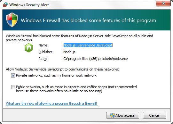
Task: Cancel the Windows Security Alert dialog
Action: click(154, 115)
